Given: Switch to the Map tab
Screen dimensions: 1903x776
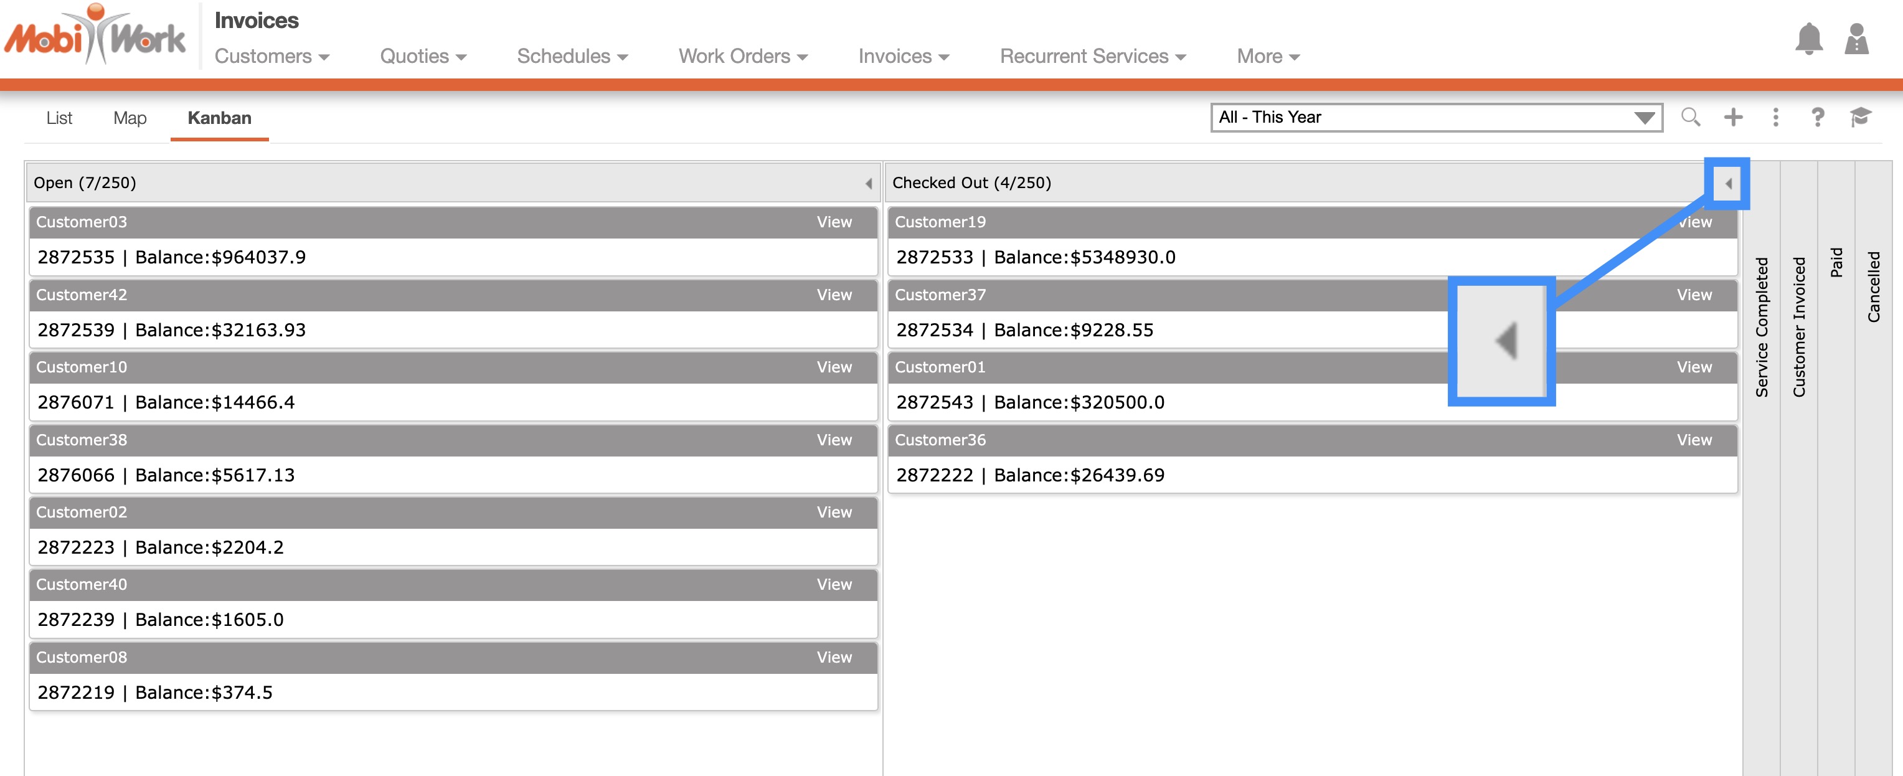Looking at the screenshot, I should coord(130,118).
